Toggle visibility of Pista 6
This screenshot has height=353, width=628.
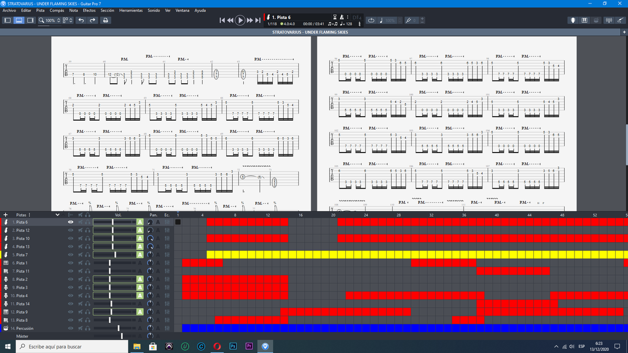click(x=71, y=222)
